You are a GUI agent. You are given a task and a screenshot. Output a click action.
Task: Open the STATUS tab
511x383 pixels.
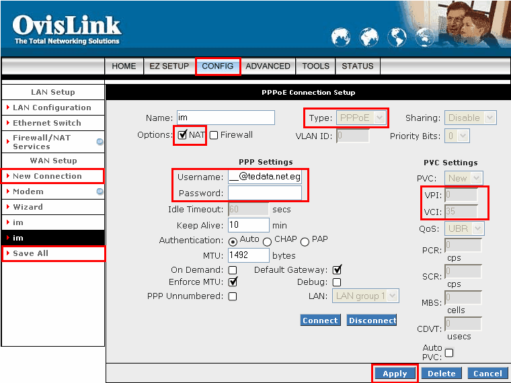(x=357, y=66)
